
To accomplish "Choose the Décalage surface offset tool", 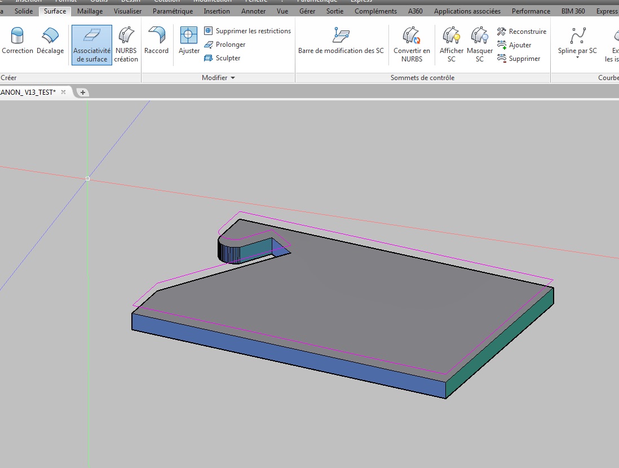I will tap(50, 41).
